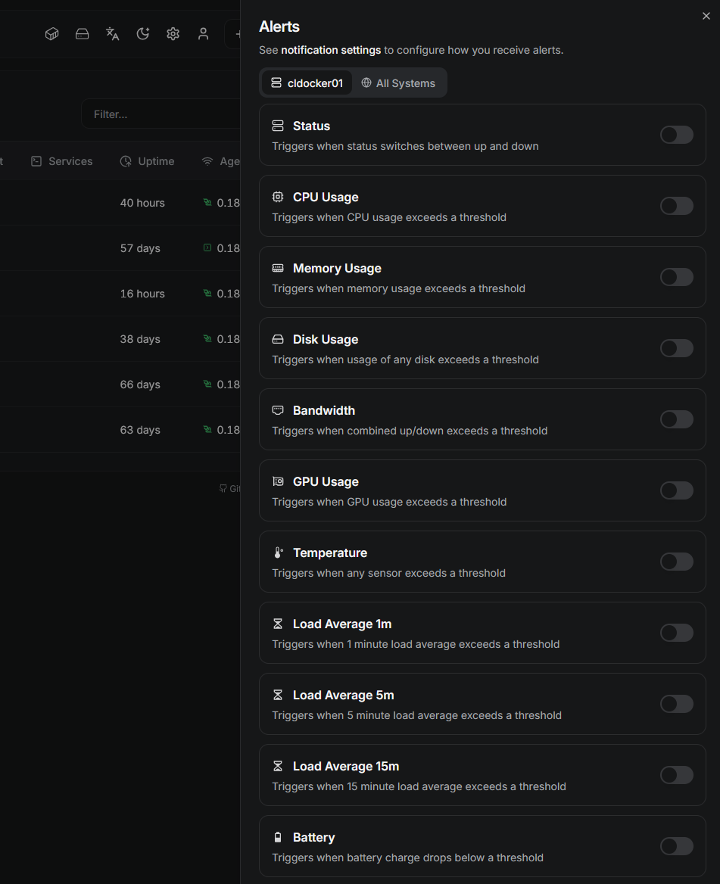Toggle the Disk Usage alert
This screenshot has width=720, height=884.
click(676, 348)
